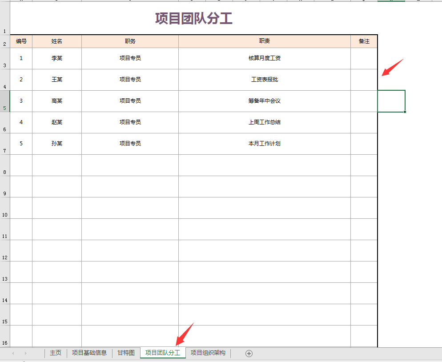Viewport: 442px width, 362px height.
Task: Open the 项目基础信息 sheet
Action: [x=90, y=353]
